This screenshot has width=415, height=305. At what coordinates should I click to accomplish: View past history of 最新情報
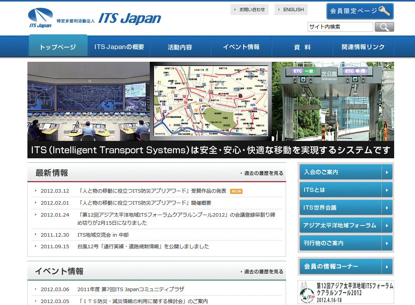[262, 173]
